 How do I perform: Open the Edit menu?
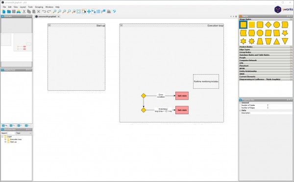point(10,7)
